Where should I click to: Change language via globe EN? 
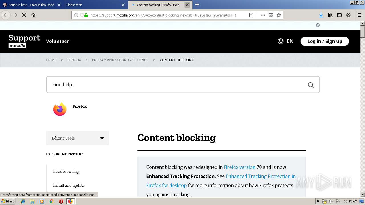pyautogui.click(x=285, y=41)
